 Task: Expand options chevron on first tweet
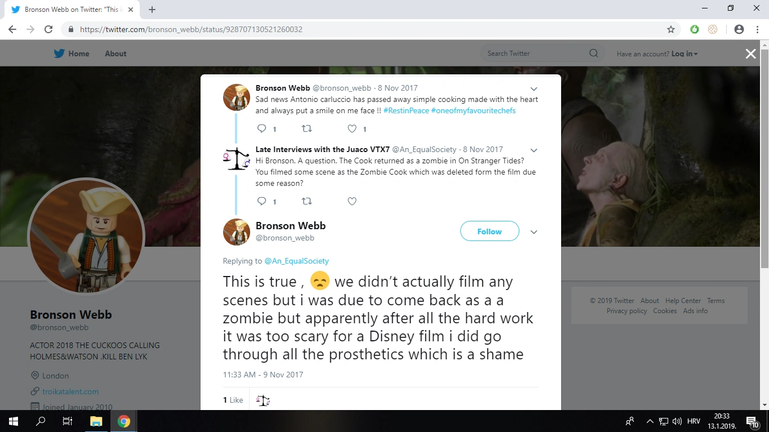534,89
